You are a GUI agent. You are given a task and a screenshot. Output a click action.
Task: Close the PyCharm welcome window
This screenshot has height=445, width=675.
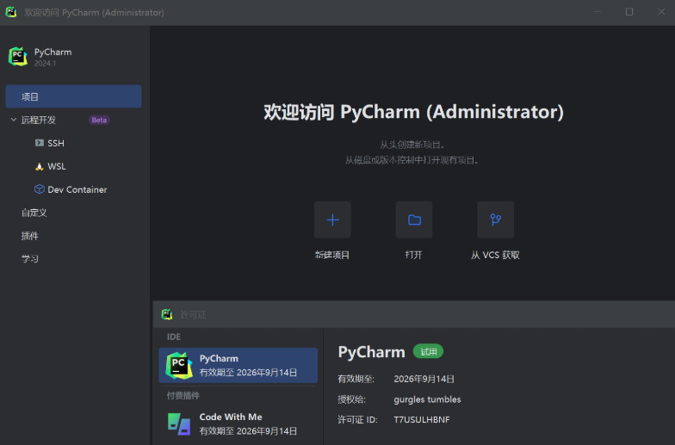[x=661, y=12]
